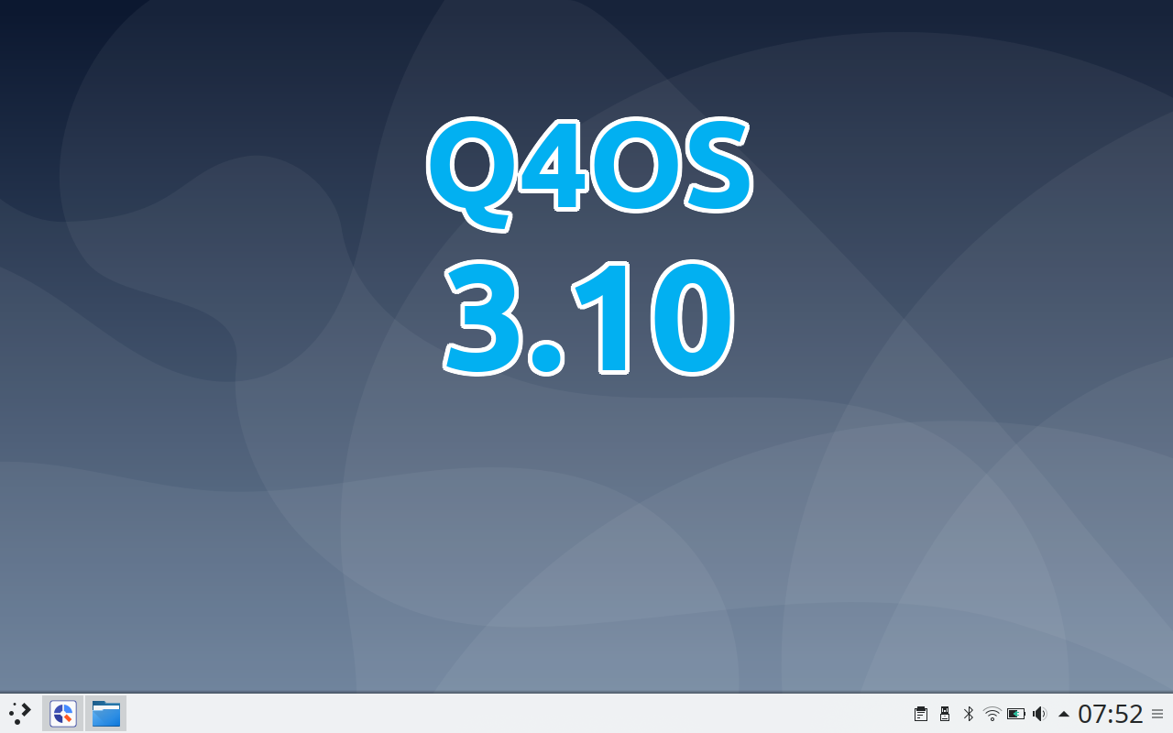Switch to the highlighted Q4OS taskbar entry
Screen dimensions: 1173x733
click(x=61, y=713)
